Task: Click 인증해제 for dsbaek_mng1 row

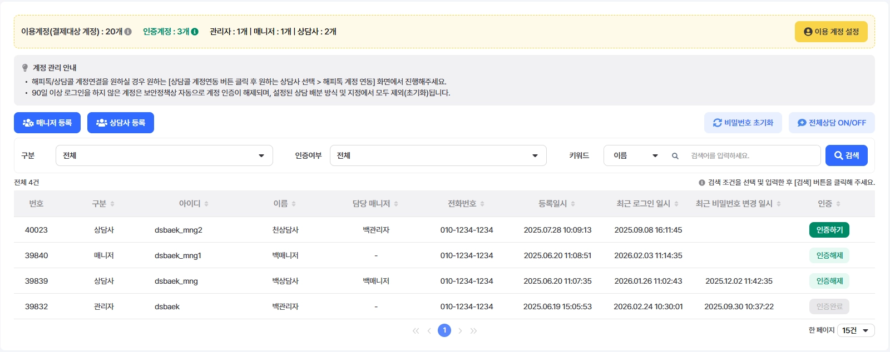Action: tap(829, 255)
